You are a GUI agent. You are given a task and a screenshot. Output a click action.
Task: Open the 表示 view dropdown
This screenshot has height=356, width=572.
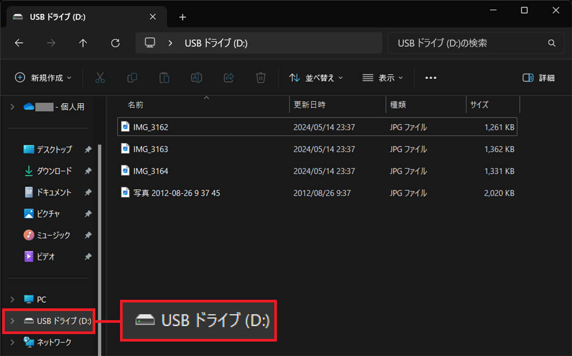point(382,78)
